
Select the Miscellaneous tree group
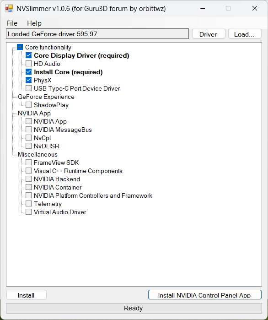click(x=38, y=154)
